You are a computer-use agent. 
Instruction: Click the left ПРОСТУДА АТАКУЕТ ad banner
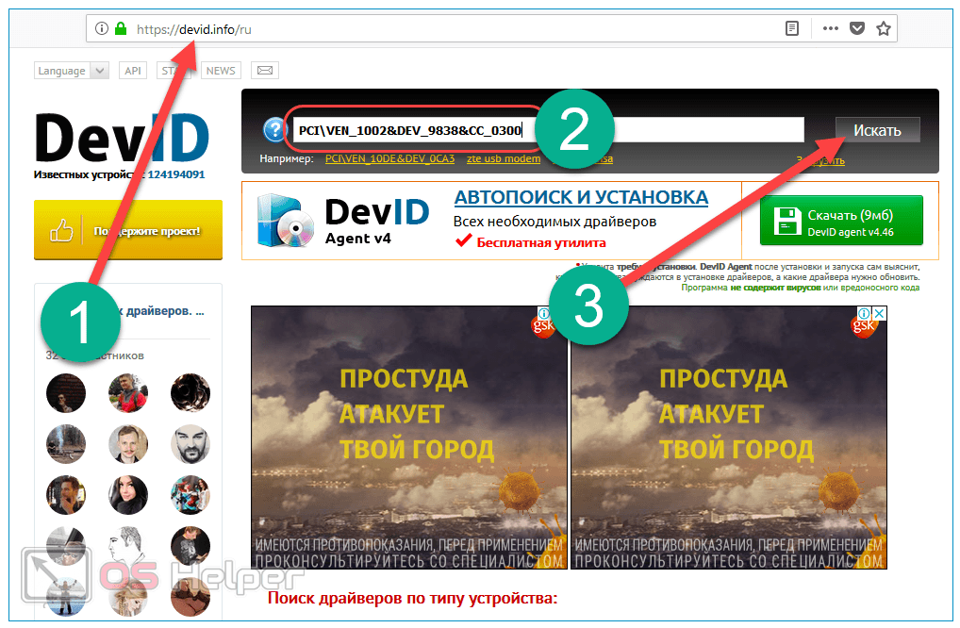point(409,438)
